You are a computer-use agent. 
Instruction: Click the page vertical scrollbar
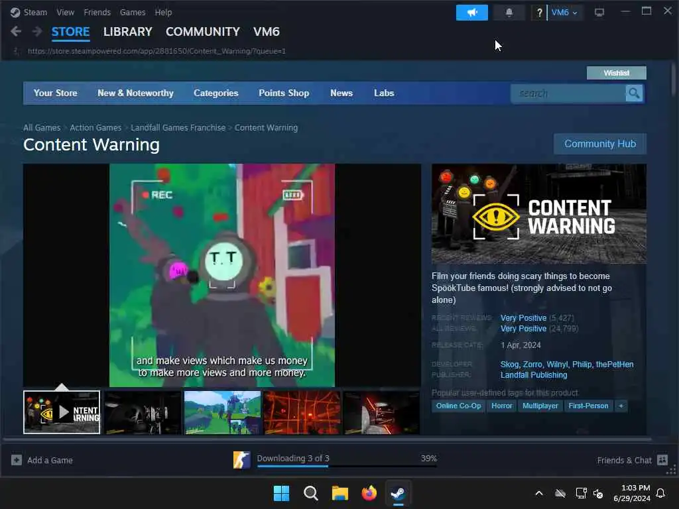click(674, 80)
